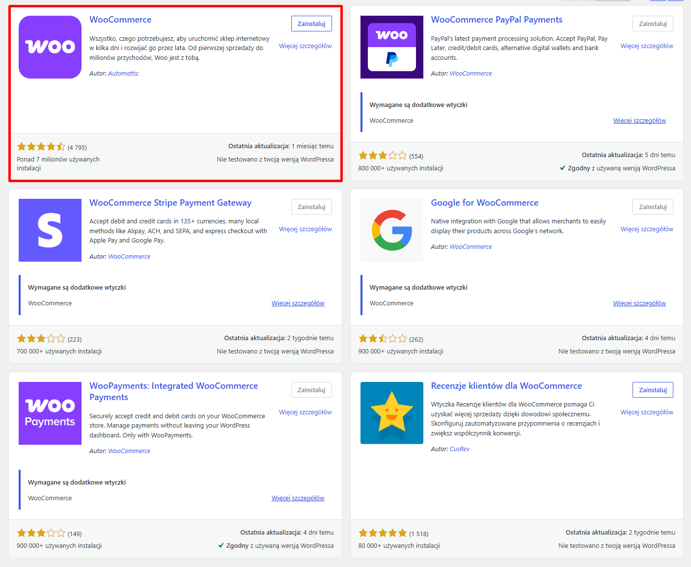Click Zainstaluj for Google for WooCommerce

(653, 207)
